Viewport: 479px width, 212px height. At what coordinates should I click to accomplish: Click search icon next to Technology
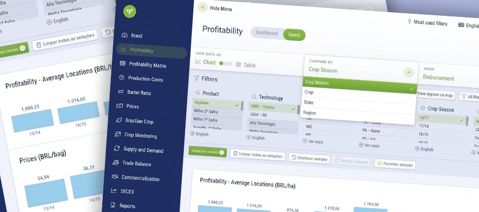click(x=254, y=96)
